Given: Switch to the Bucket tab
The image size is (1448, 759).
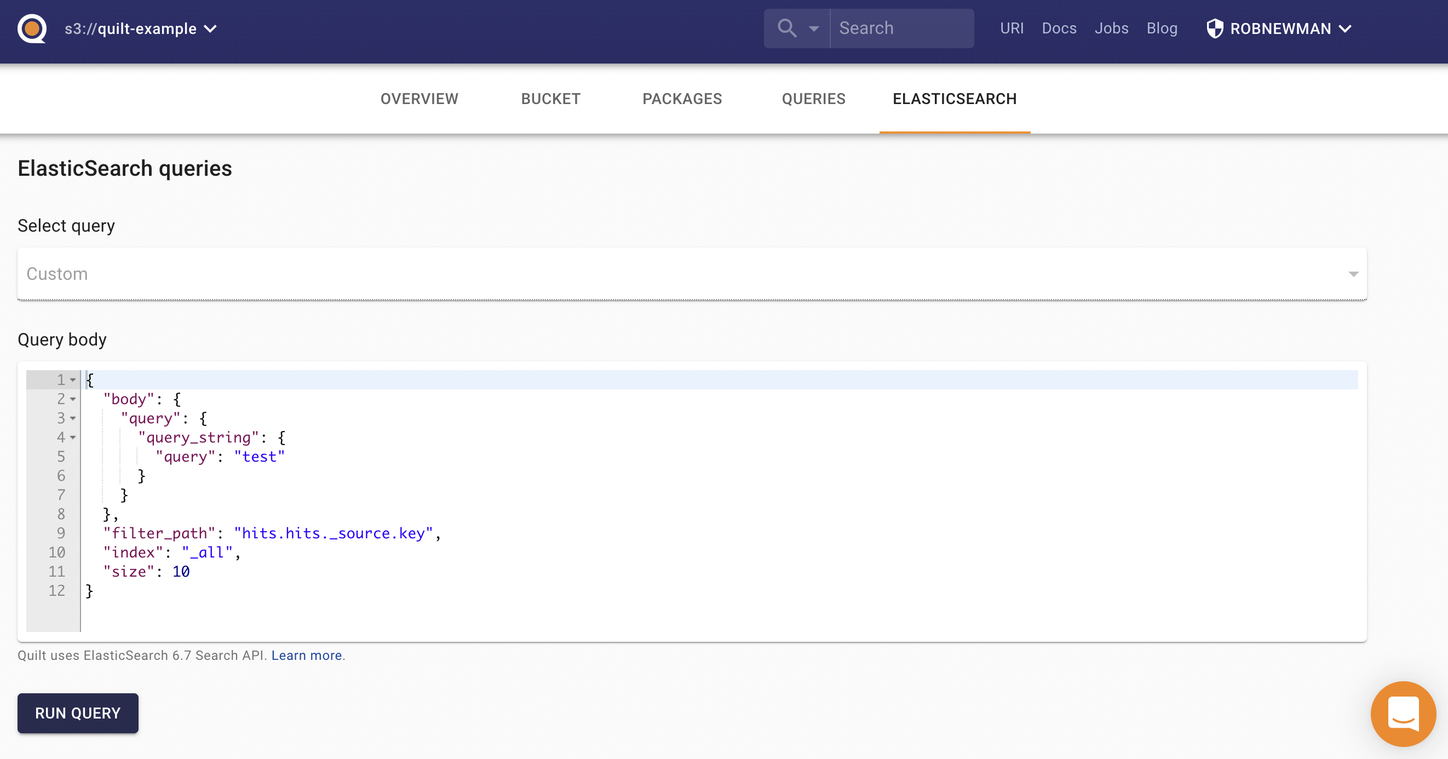Looking at the screenshot, I should click(550, 99).
